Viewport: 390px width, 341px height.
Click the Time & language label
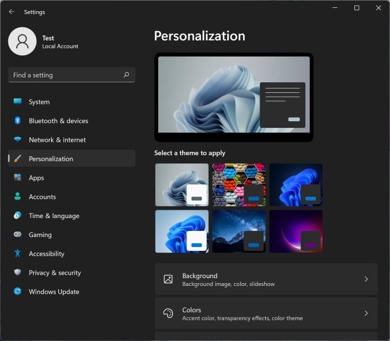(x=54, y=216)
